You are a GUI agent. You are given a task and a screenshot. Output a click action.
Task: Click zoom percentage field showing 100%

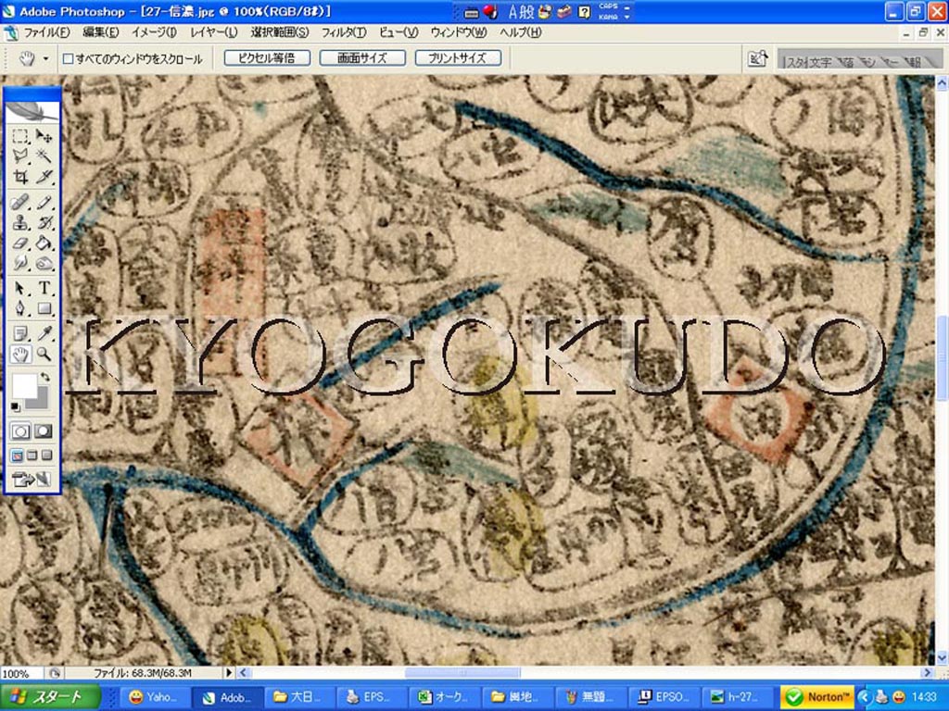22,673
